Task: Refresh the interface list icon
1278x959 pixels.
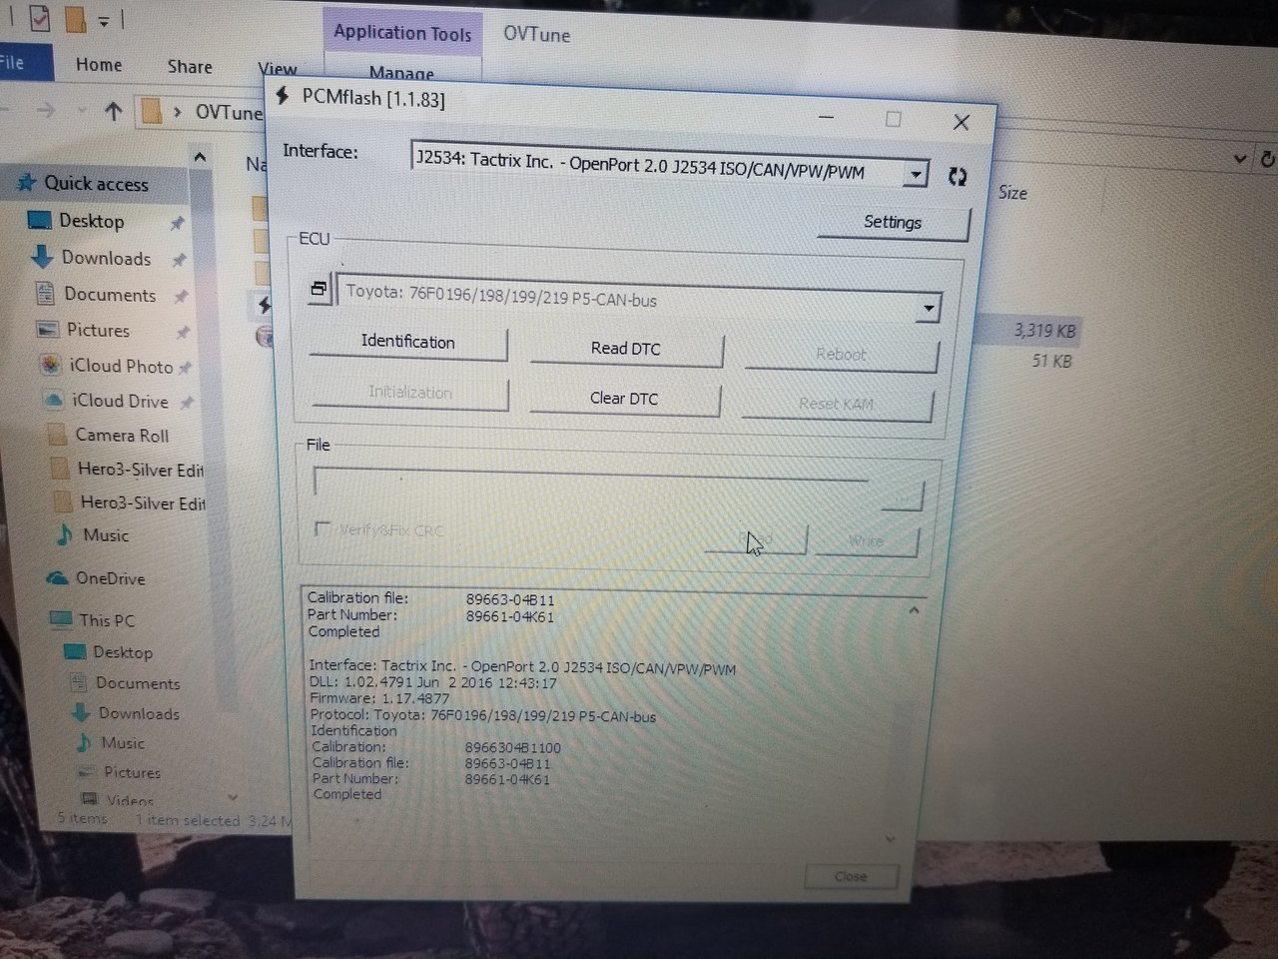Action: point(958,177)
